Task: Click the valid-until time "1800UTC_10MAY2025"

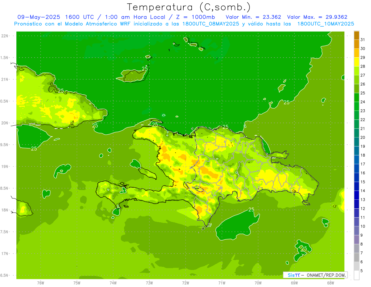Action: (326, 24)
